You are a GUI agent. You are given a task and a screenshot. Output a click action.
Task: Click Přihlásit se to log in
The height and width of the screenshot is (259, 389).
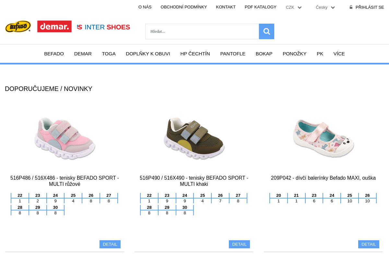tap(370, 7)
